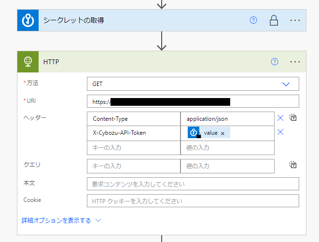Image resolution: width=319 pixels, height=242 pixels.
Task: Open help for the HTTP action
Action: tap(275, 62)
